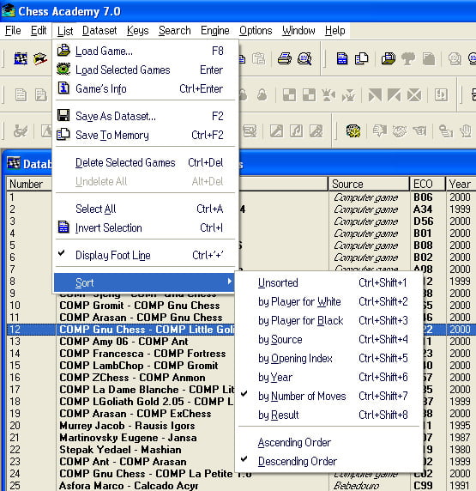Click the magnifier globe search icon

pos(304,58)
